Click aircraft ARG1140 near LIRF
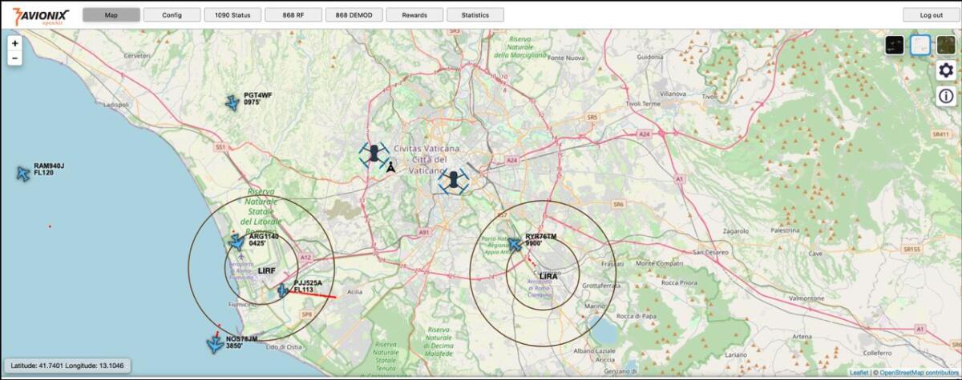 [x=236, y=241]
